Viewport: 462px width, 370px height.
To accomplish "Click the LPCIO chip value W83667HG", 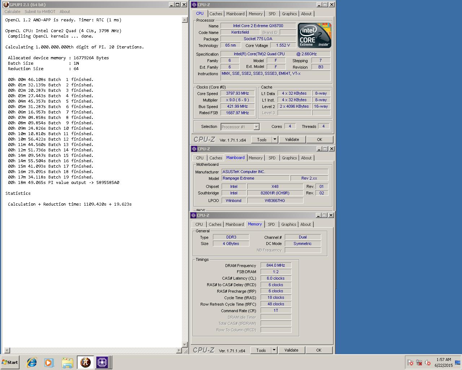I will click(x=275, y=201).
